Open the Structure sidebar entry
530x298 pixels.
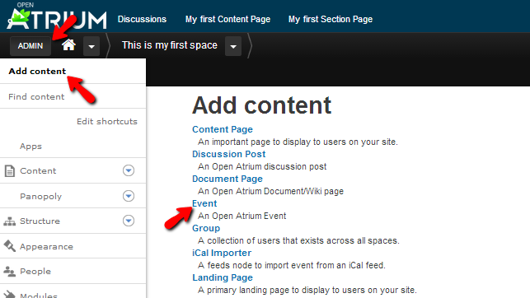40,221
